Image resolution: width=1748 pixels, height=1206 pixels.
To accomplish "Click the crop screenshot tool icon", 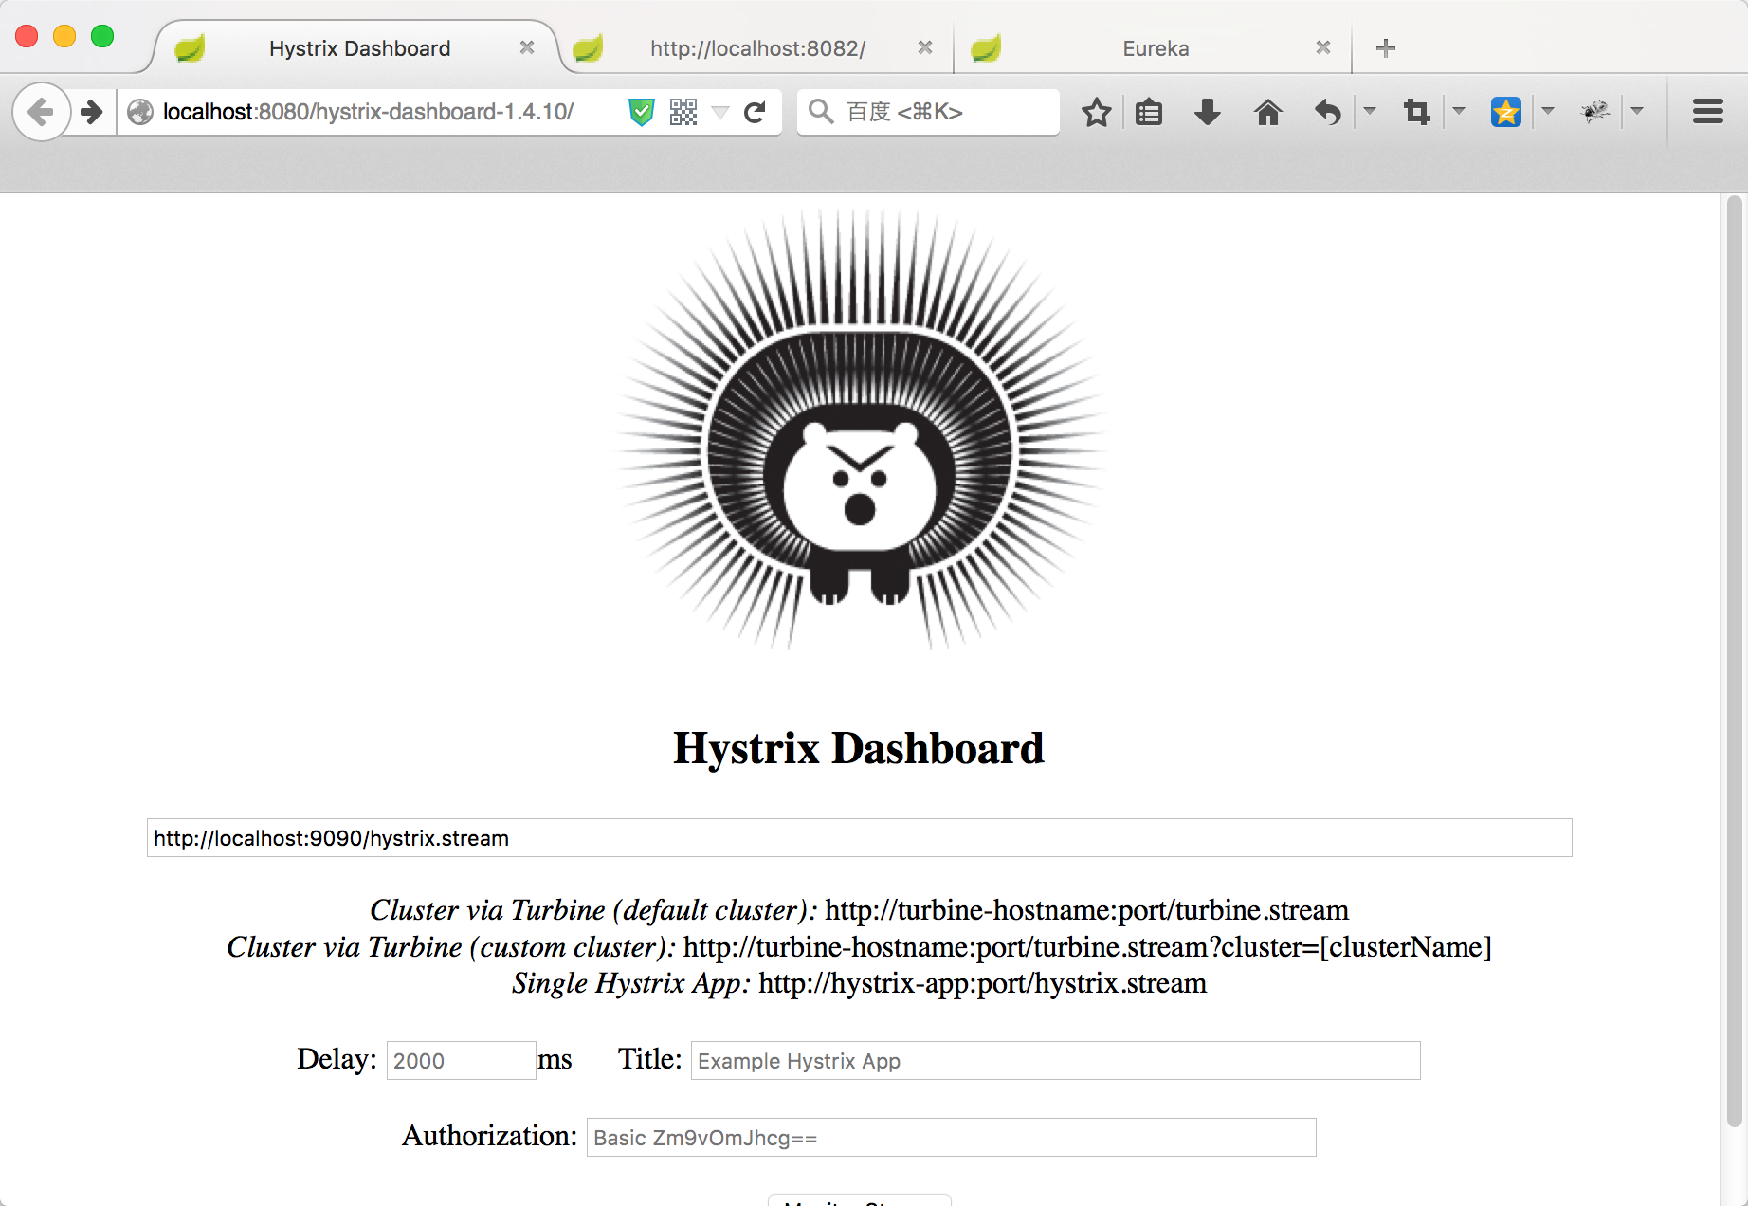I will click(x=1417, y=112).
